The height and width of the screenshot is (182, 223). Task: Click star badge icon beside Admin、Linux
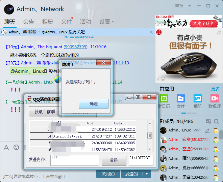[x=216, y=130]
